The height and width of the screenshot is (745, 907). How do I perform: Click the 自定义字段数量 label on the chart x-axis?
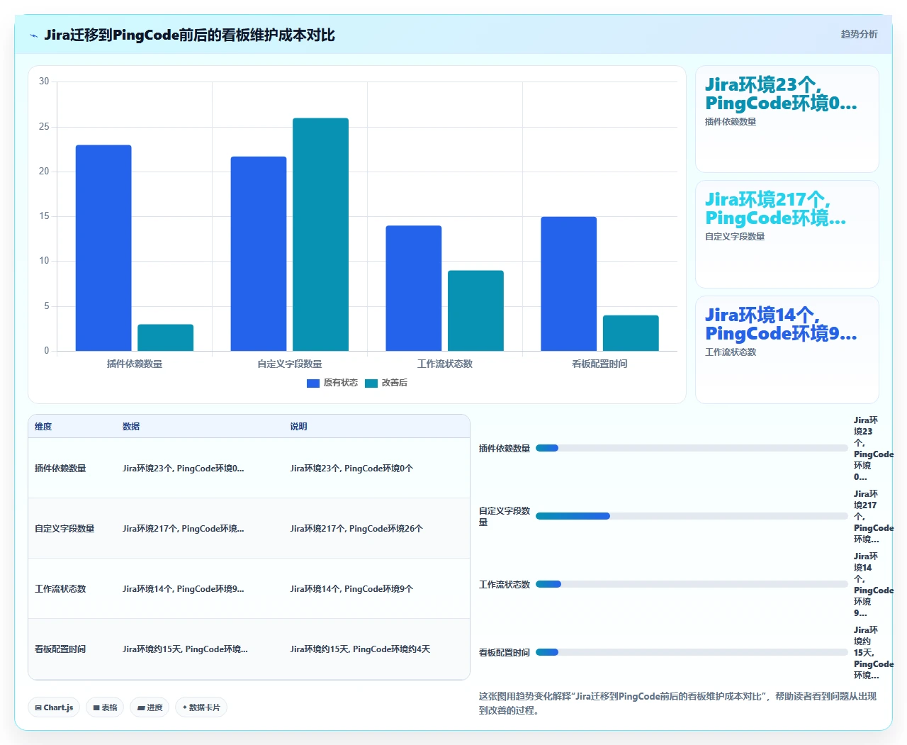pyautogui.click(x=290, y=364)
